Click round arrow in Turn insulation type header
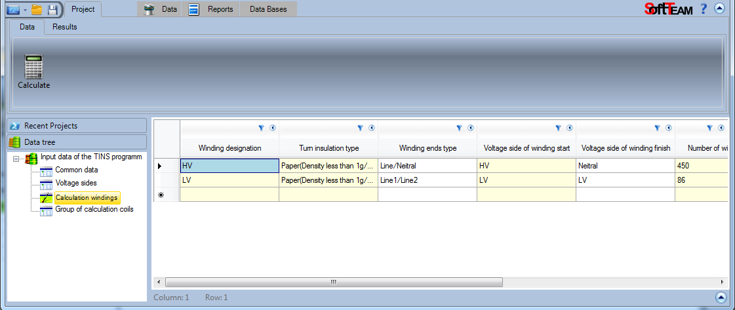Image resolution: width=735 pixels, height=310 pixels. 372,127
